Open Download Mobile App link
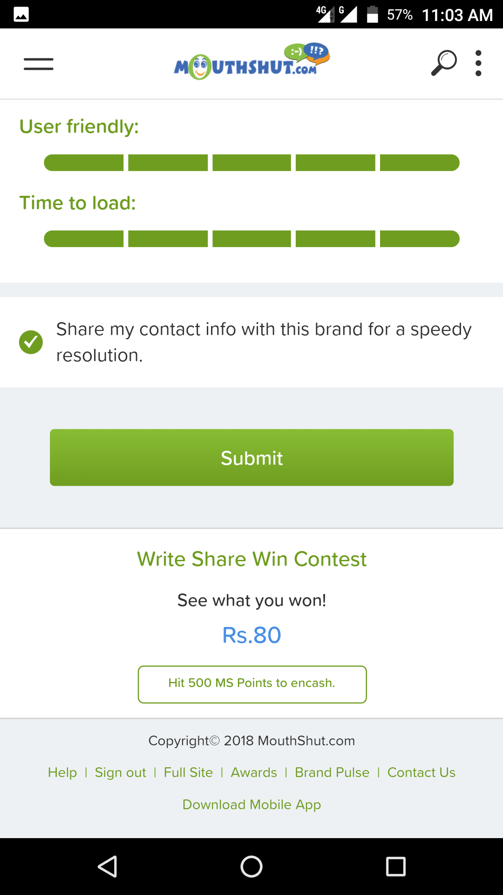 pyautogui.click(x=251, y=805)
